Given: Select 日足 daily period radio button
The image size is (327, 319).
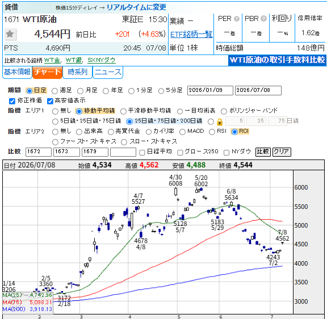Looking at the screenshot, I should point(30,91).
